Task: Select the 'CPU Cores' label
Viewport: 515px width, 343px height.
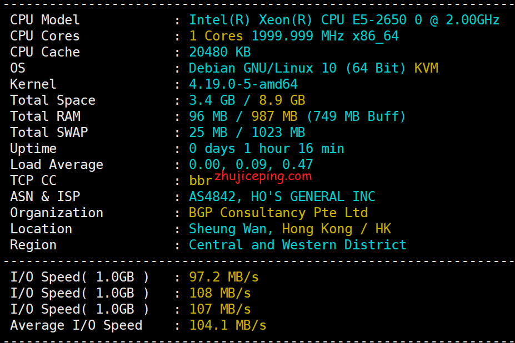Action: 45,36
